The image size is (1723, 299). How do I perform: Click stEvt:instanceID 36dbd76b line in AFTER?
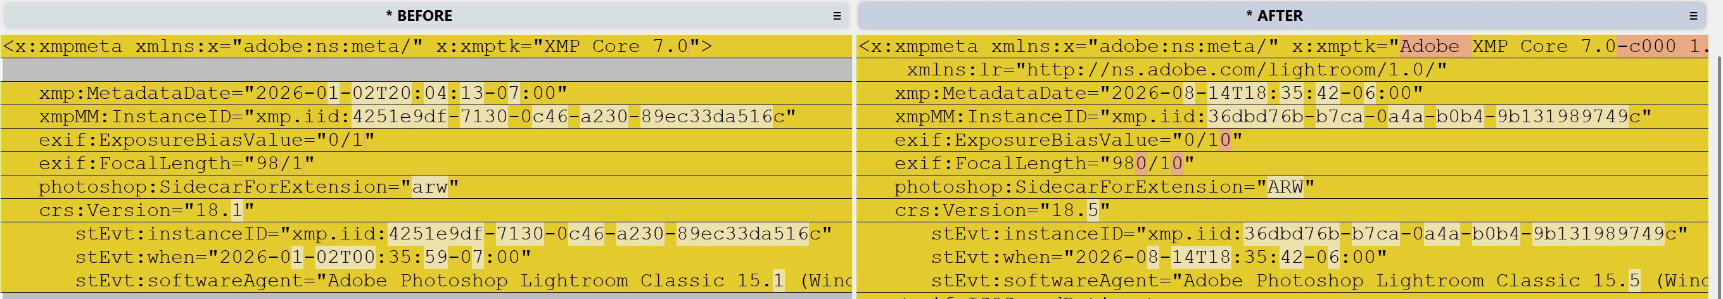(x=1282, y=234)
